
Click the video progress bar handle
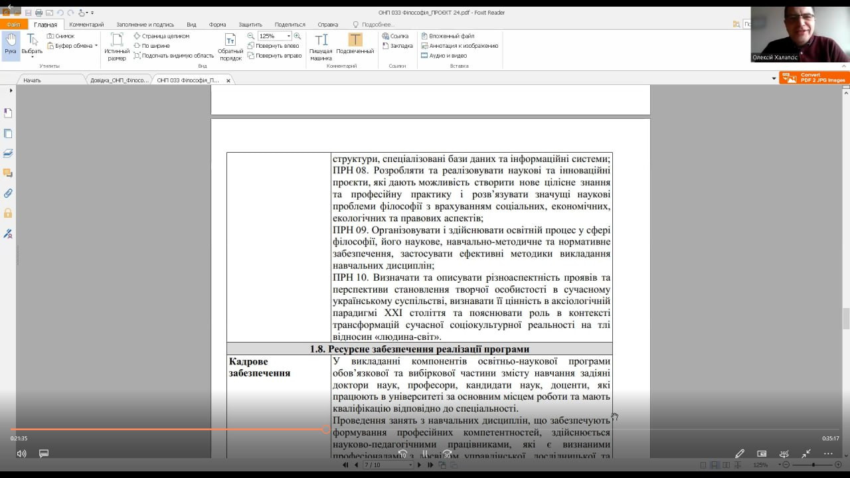pyautogui.click(x=326, y=430)
